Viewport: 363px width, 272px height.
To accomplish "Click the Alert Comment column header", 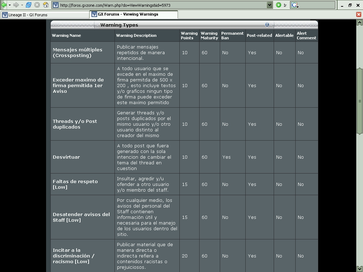I will (307, 36).
